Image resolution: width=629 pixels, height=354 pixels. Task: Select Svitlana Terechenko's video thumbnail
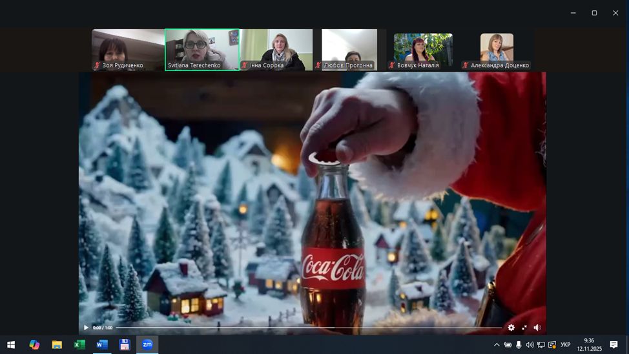pyautogui.click(x=202, y=49)
